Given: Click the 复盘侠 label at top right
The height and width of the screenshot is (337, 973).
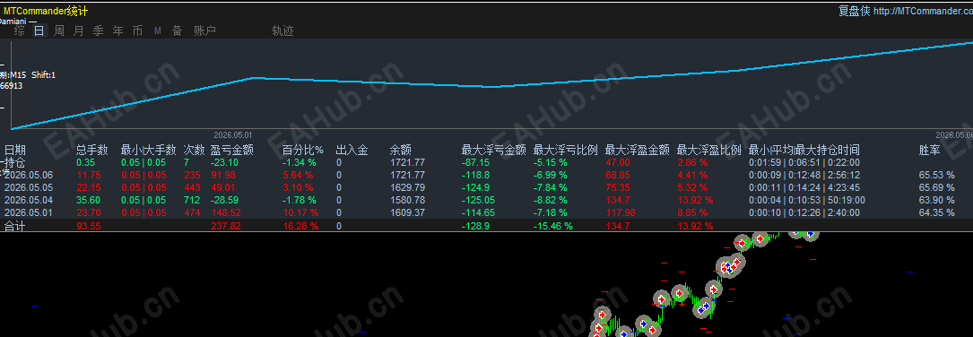Looking at the screenshot, I should [x=854, y=11].
